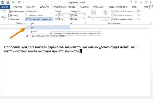Click the left indent icon
Image resolution: width=153 pixels, height=99 pixels.
tap(56, 15)
